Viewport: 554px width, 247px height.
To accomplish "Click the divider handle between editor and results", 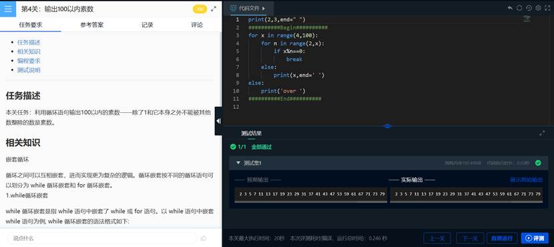I will point(387,126).
